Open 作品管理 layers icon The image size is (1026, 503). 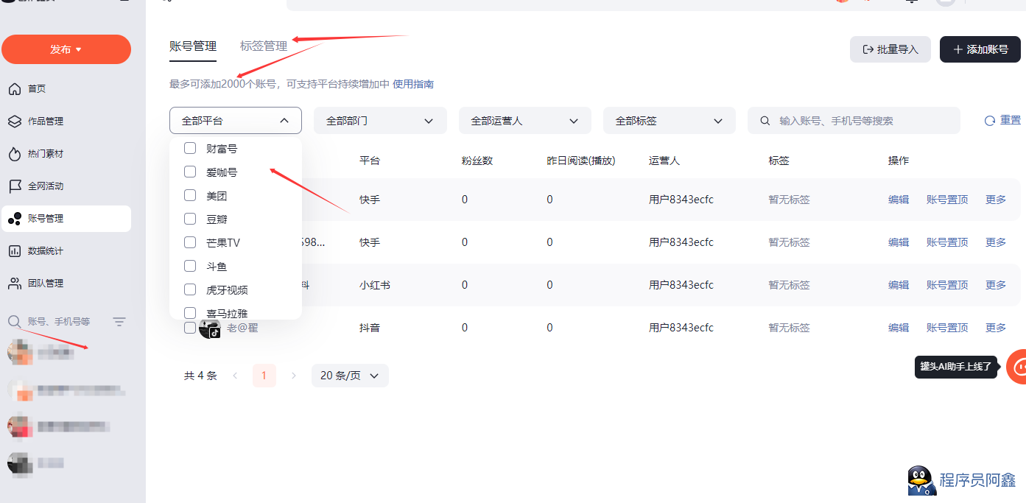point(14,122)
